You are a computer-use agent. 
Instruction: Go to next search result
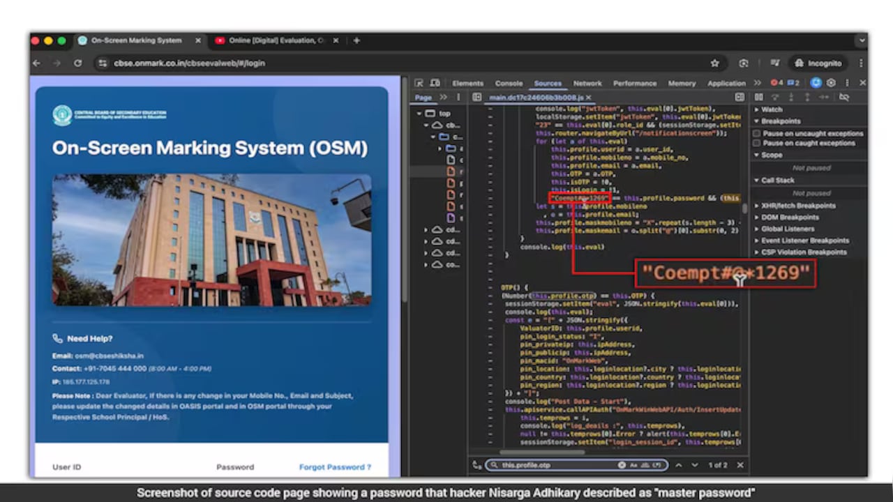695,465
